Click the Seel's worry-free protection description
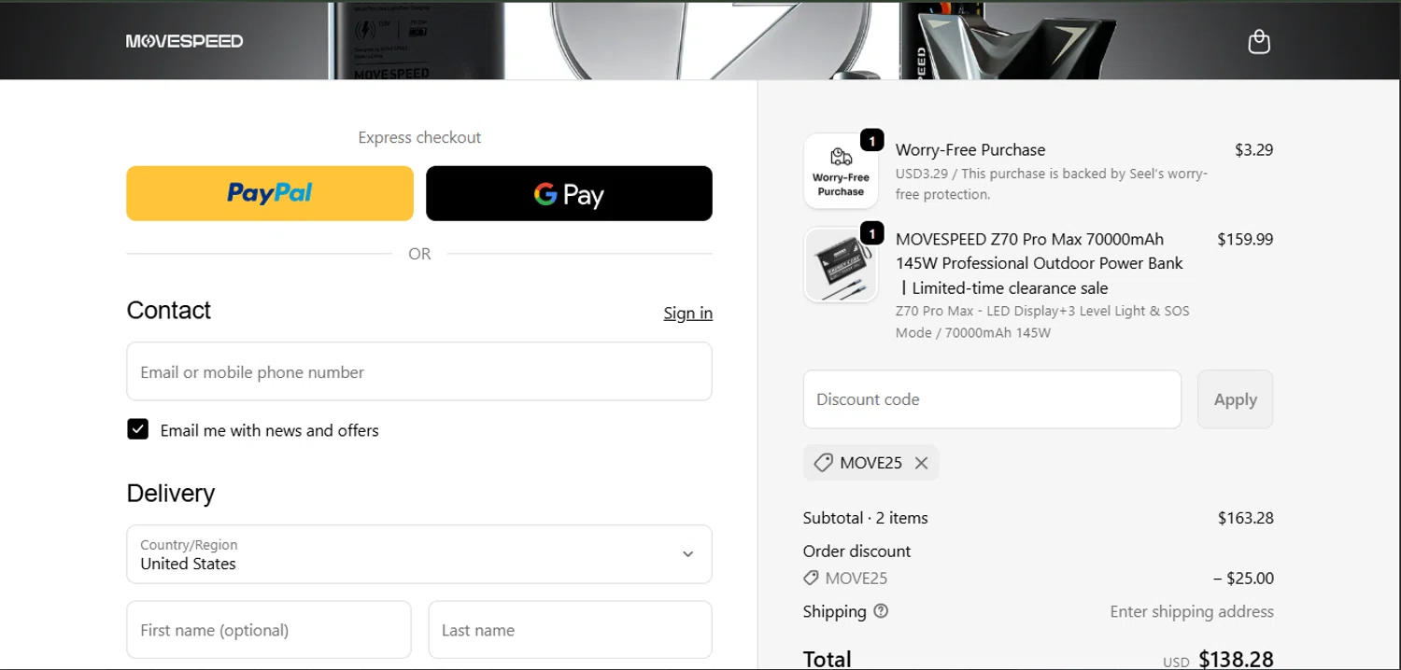The image size is (1401, 670). pos(1052,184)
